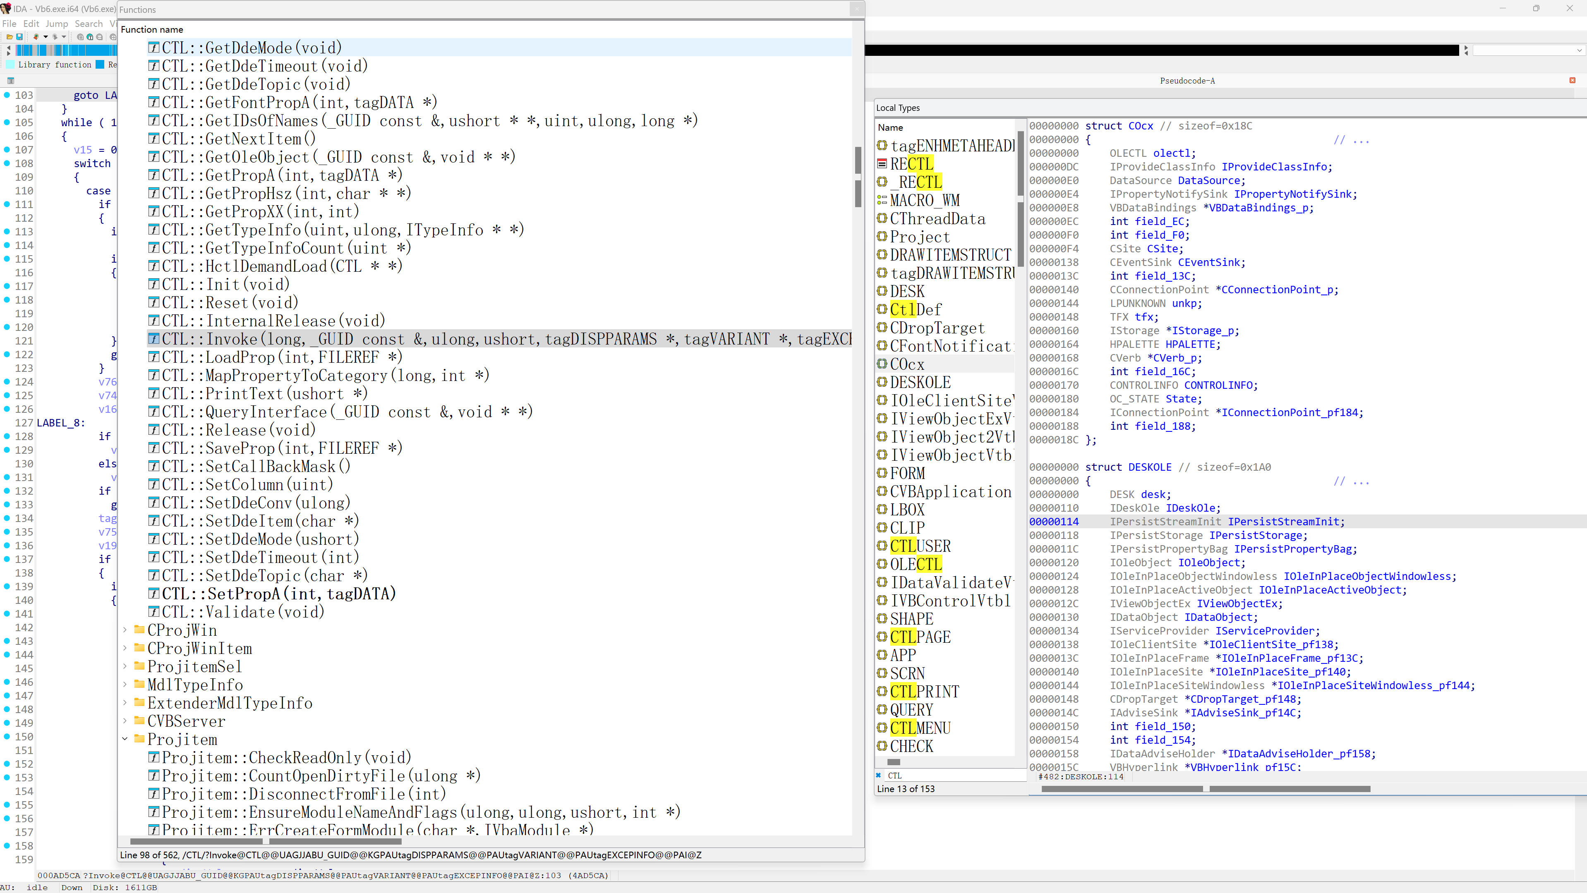1587x893 pixels.
Task: Toggle breakpoint dot on line 158
Action: [7, 845]
